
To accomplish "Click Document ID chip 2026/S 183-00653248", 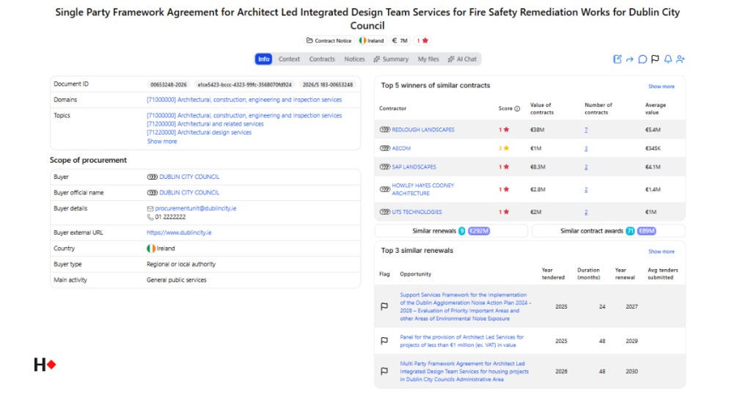I will [328, 85].
